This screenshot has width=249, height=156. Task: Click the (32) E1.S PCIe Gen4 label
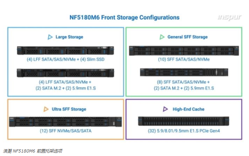tap(184, 131)
